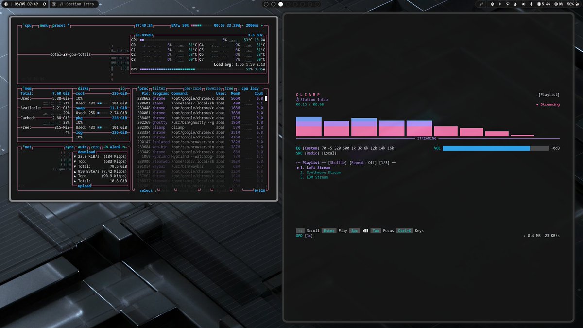Click zero in the net panel
The image size is (583, 328).
[95, 147]
